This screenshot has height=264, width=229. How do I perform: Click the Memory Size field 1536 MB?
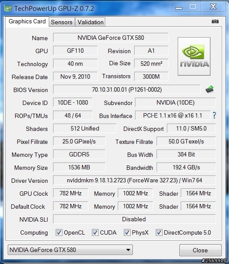(x=79, y=167)
